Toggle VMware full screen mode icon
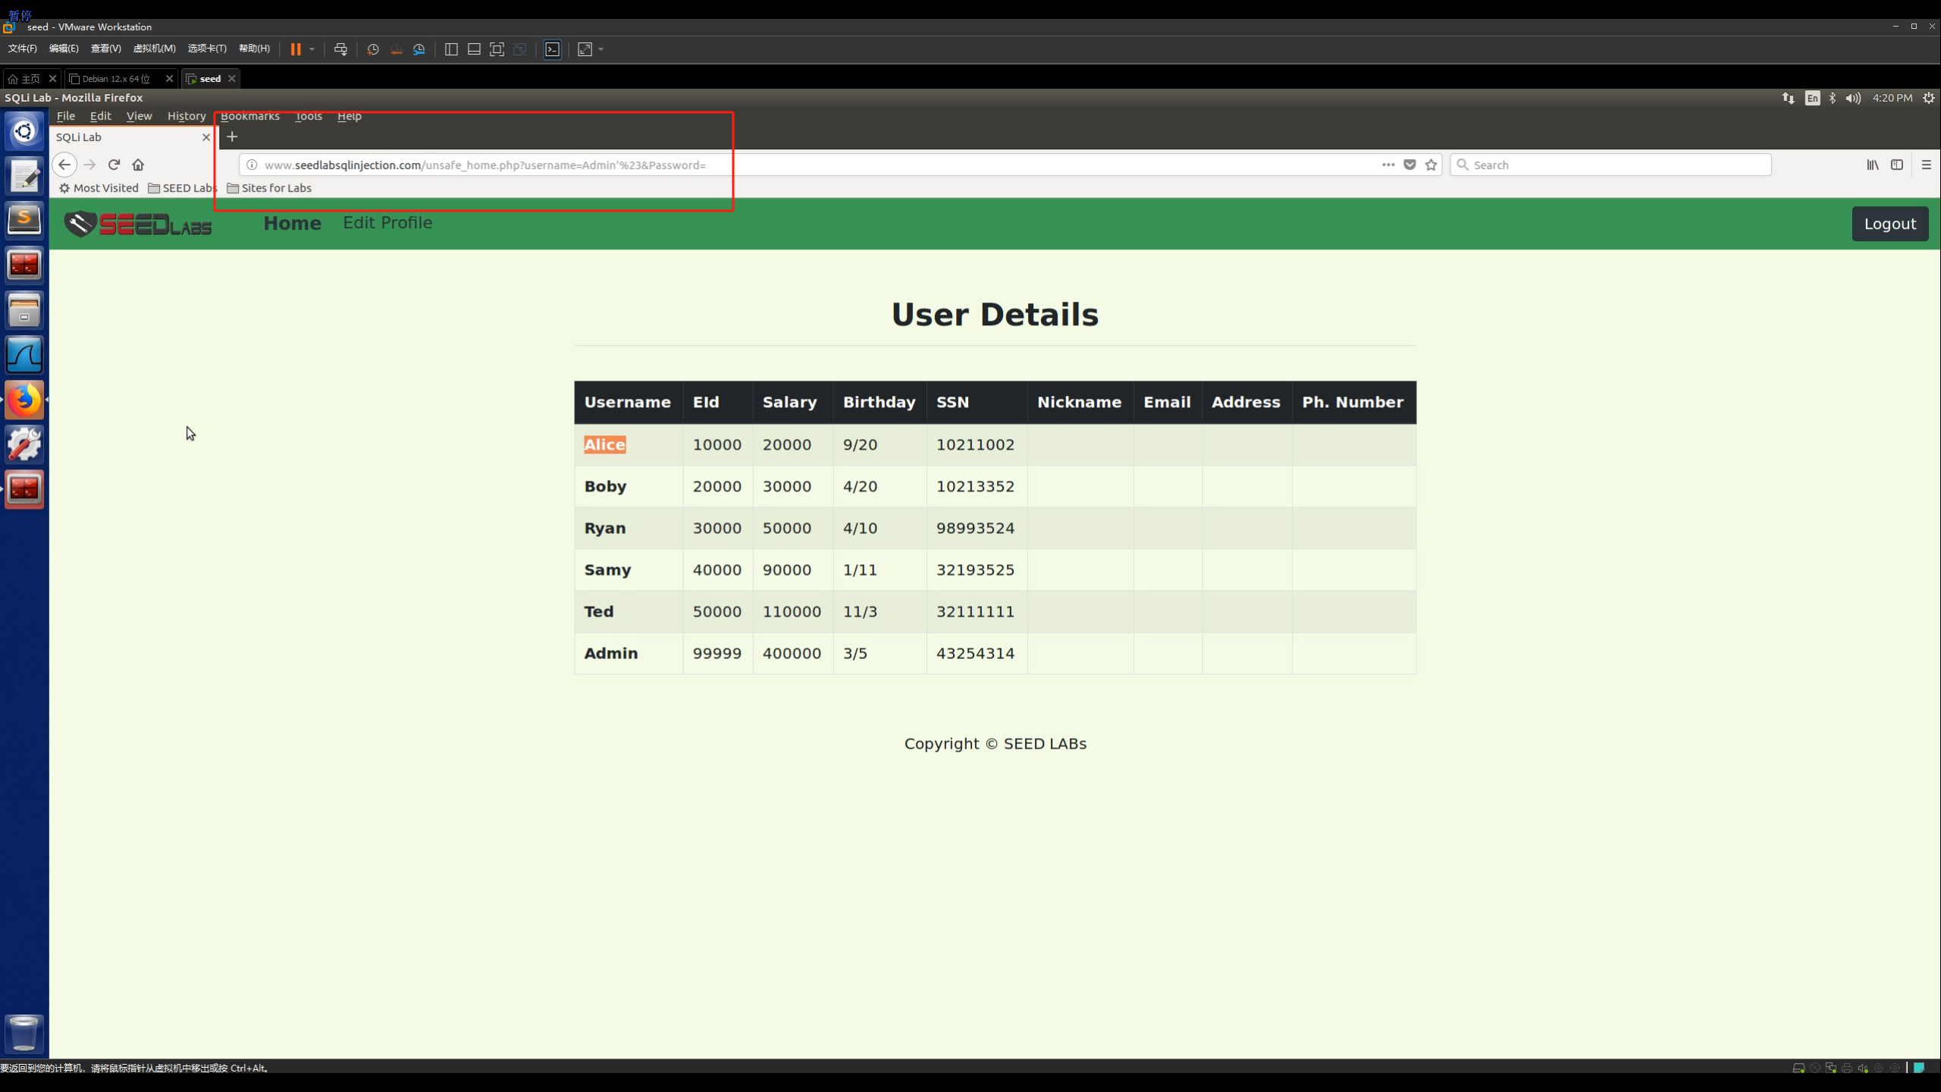The width and height of the screenshot is (1941, 1092). point(497,49)
